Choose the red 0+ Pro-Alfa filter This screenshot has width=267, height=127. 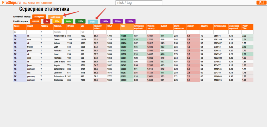[47, 21]
